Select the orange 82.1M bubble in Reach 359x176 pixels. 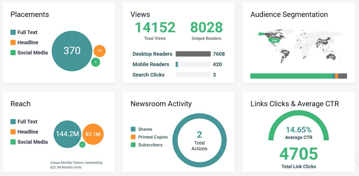tap(93, 134)
